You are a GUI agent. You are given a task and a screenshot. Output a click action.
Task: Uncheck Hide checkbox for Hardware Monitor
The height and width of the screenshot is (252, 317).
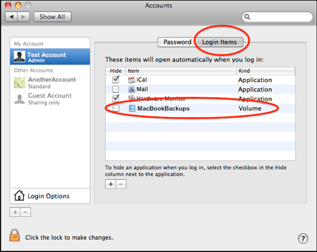pyautogui.click(x=115, y=98)
